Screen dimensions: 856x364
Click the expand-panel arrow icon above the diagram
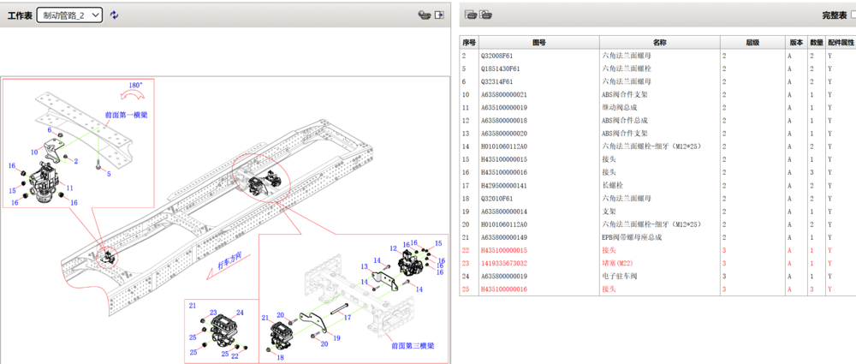440,15
